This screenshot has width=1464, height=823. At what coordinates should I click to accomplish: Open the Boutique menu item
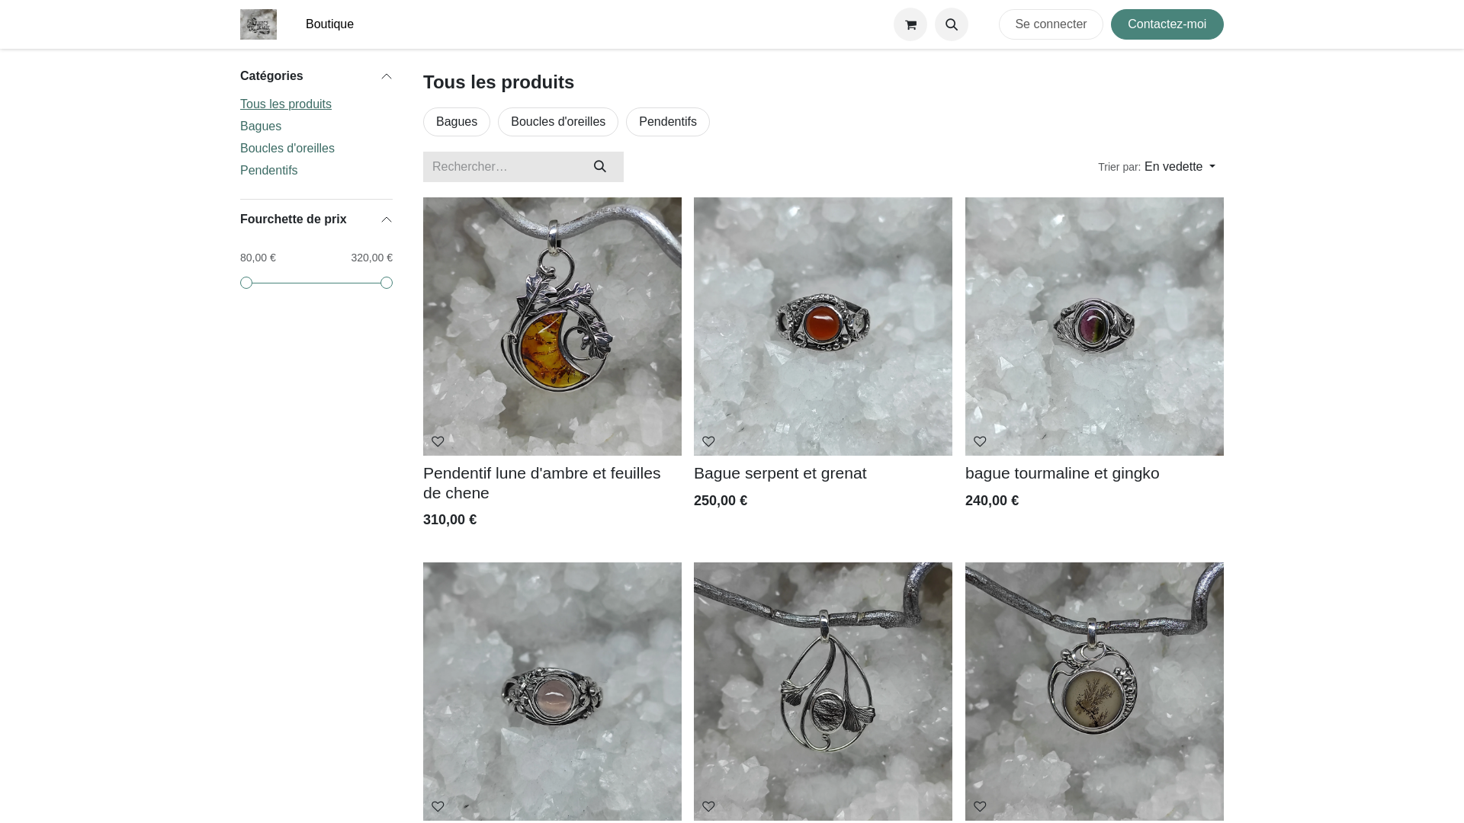point(329,24)
